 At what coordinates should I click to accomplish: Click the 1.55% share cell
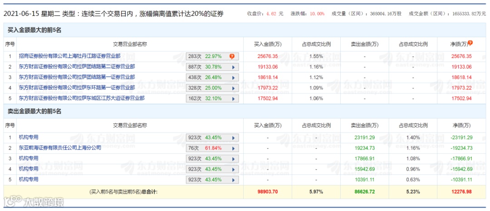316,57
